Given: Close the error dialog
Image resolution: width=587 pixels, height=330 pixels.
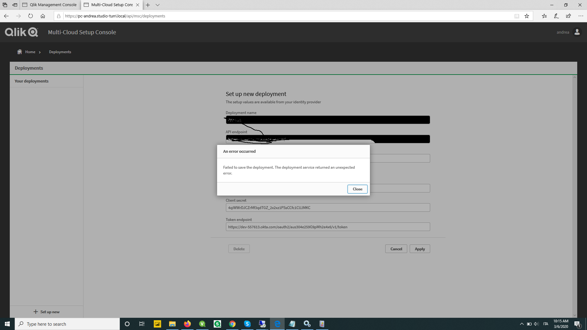Looking at the screenshot, I should pyautogui.click(x=357, y=189).
